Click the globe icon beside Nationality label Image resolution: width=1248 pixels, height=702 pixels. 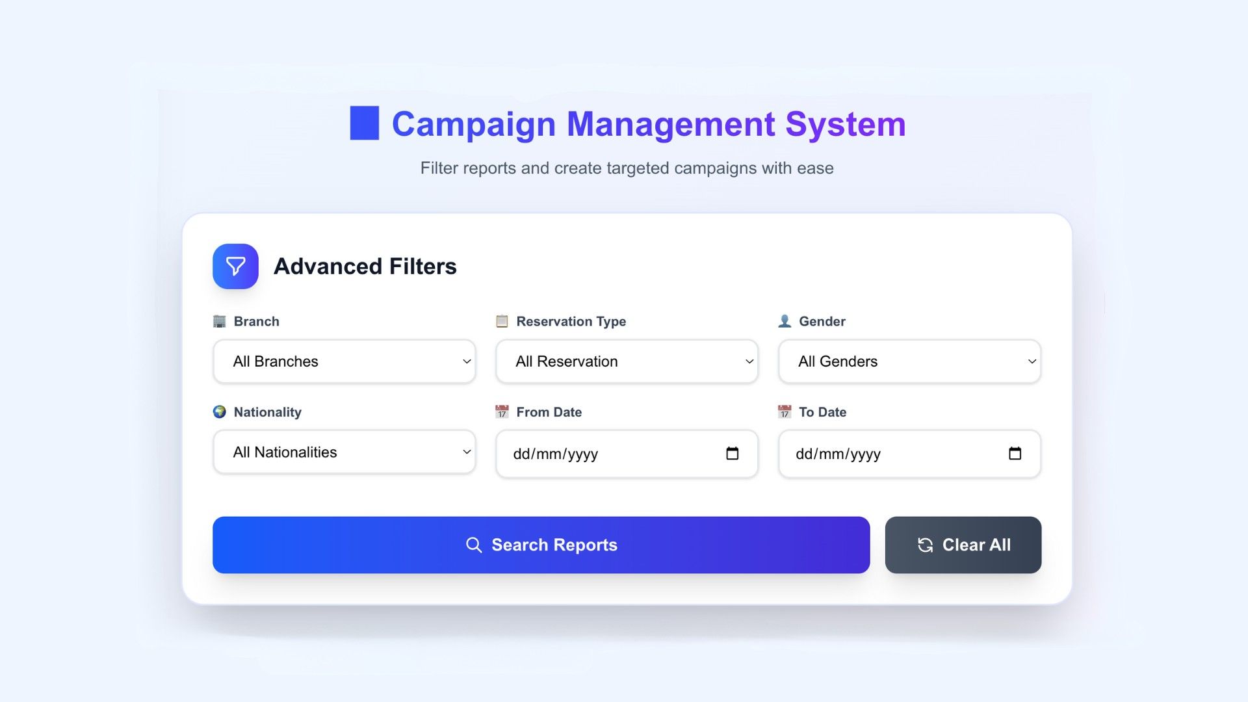click(x=219, y=411)
